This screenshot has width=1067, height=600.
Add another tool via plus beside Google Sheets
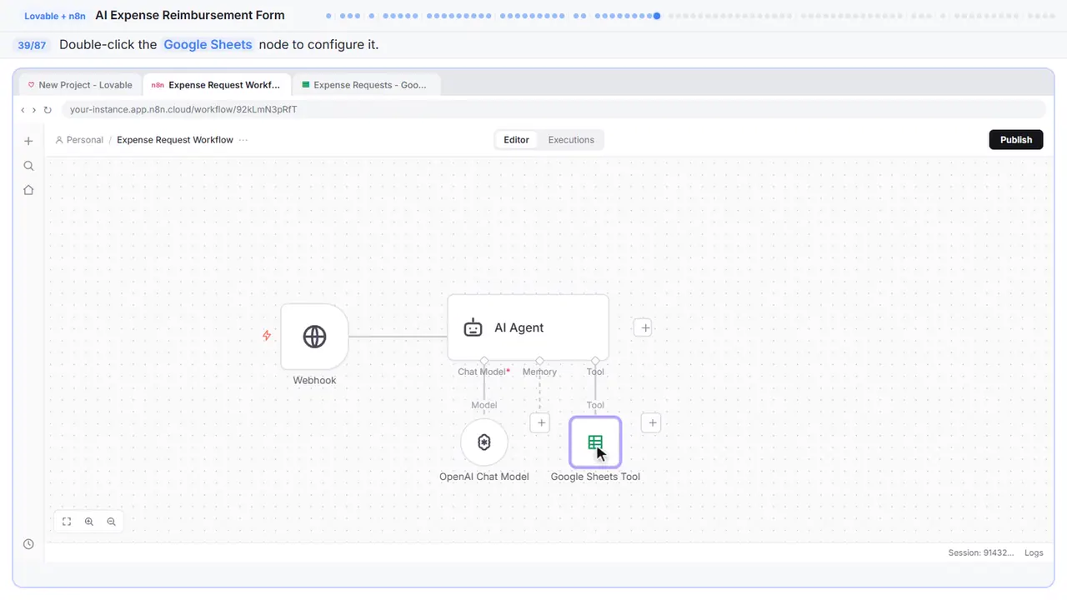coord(652,423)
